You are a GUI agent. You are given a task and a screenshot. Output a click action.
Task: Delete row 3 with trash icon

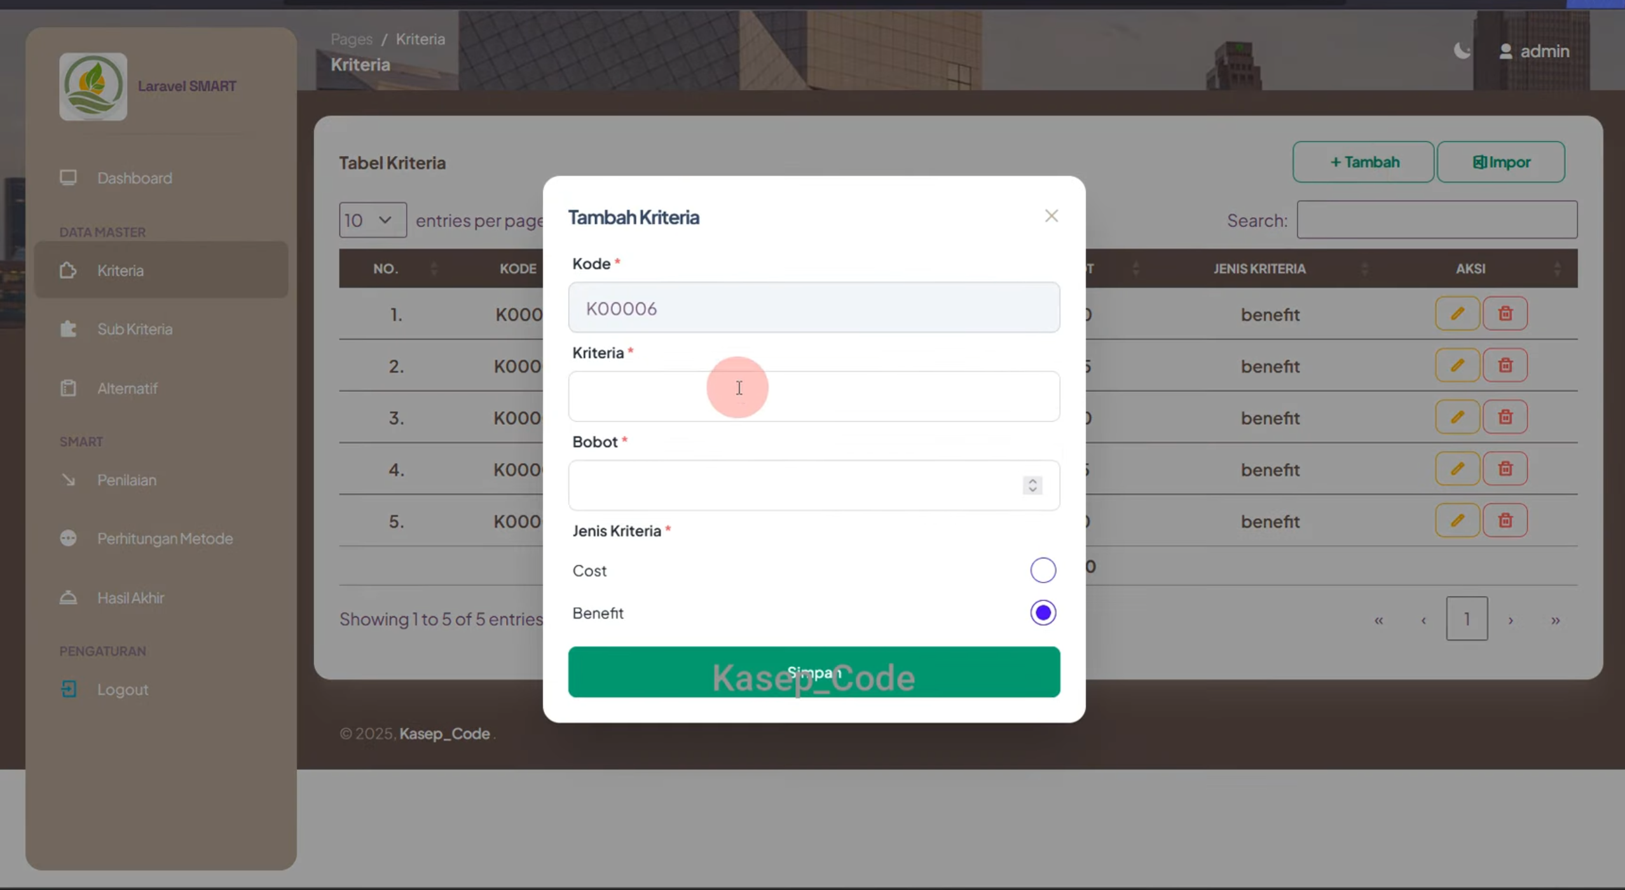pos(1505,417)
